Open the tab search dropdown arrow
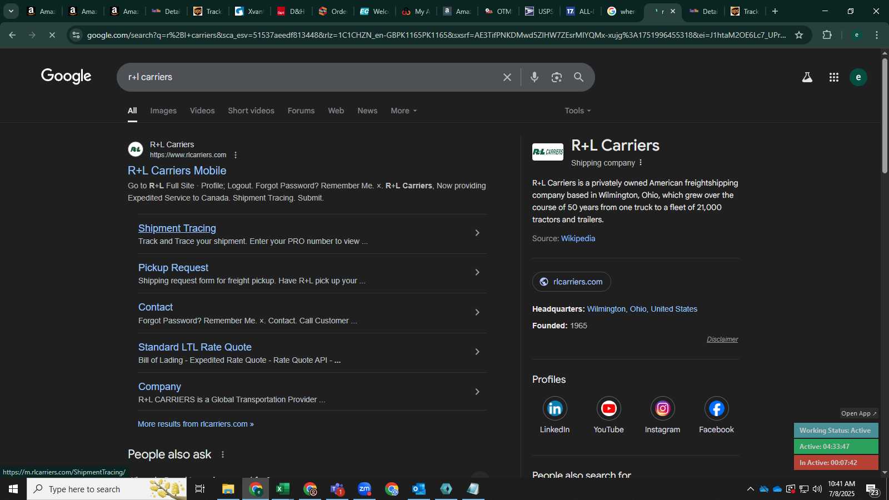This screenshot has height=500, width=889. click(11, 11)
